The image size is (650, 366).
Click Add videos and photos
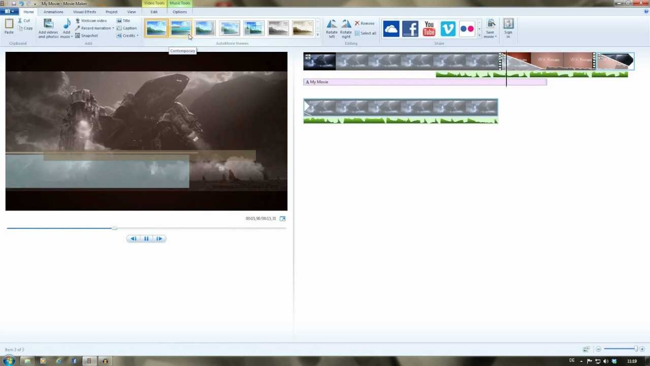click(x=48, y=28)
